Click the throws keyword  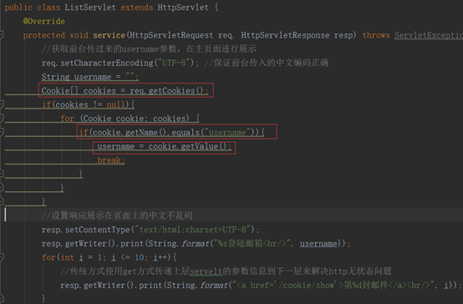[x=376, y=35]
